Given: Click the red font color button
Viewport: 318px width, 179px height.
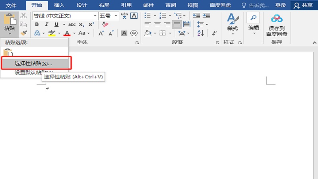Looking at the screenshot, I should coord(67,33).
